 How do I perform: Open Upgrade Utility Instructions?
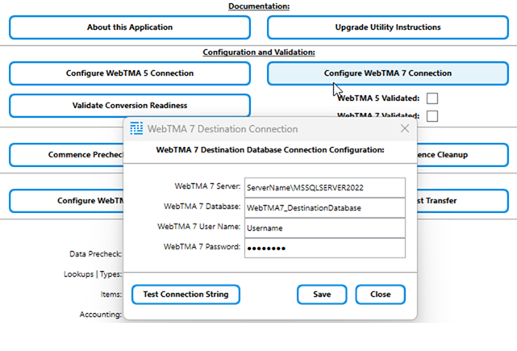click(x=388, y=27)
